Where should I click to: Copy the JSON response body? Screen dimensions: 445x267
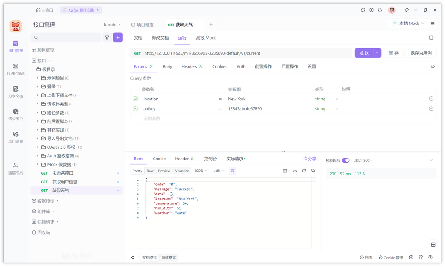tap(304, 171)
